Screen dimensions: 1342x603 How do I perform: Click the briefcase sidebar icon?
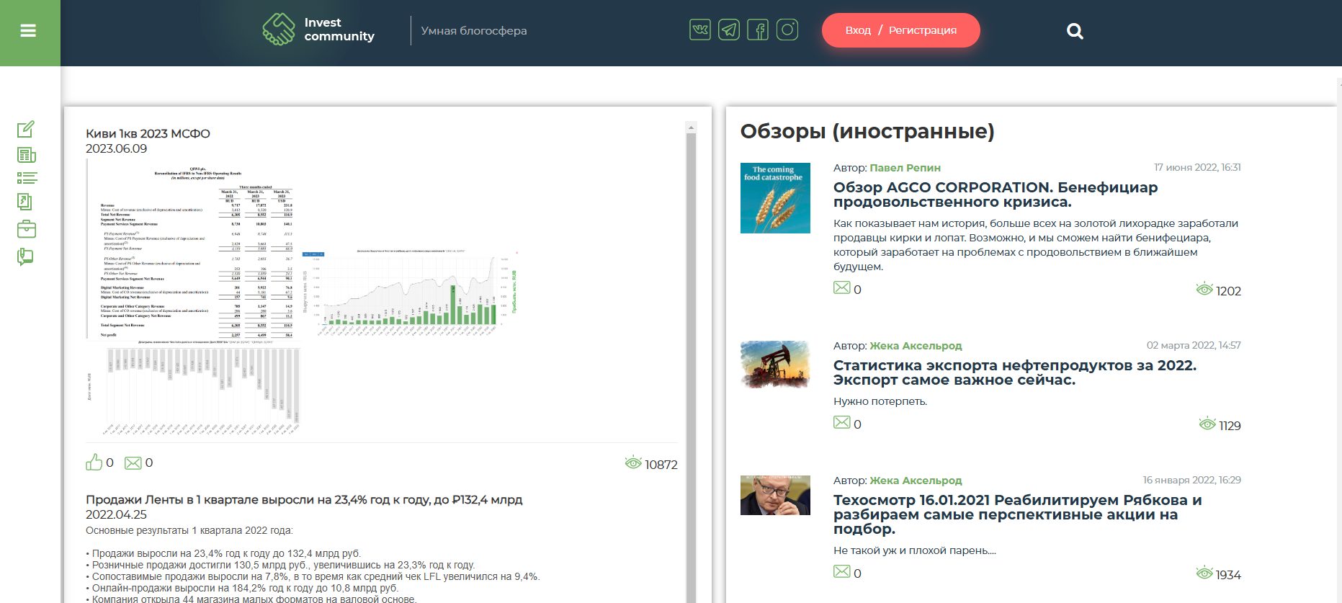pos(26,229)
